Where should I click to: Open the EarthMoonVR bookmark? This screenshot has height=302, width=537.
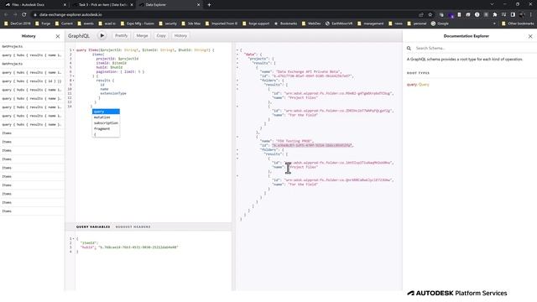(x=339, y=23)
